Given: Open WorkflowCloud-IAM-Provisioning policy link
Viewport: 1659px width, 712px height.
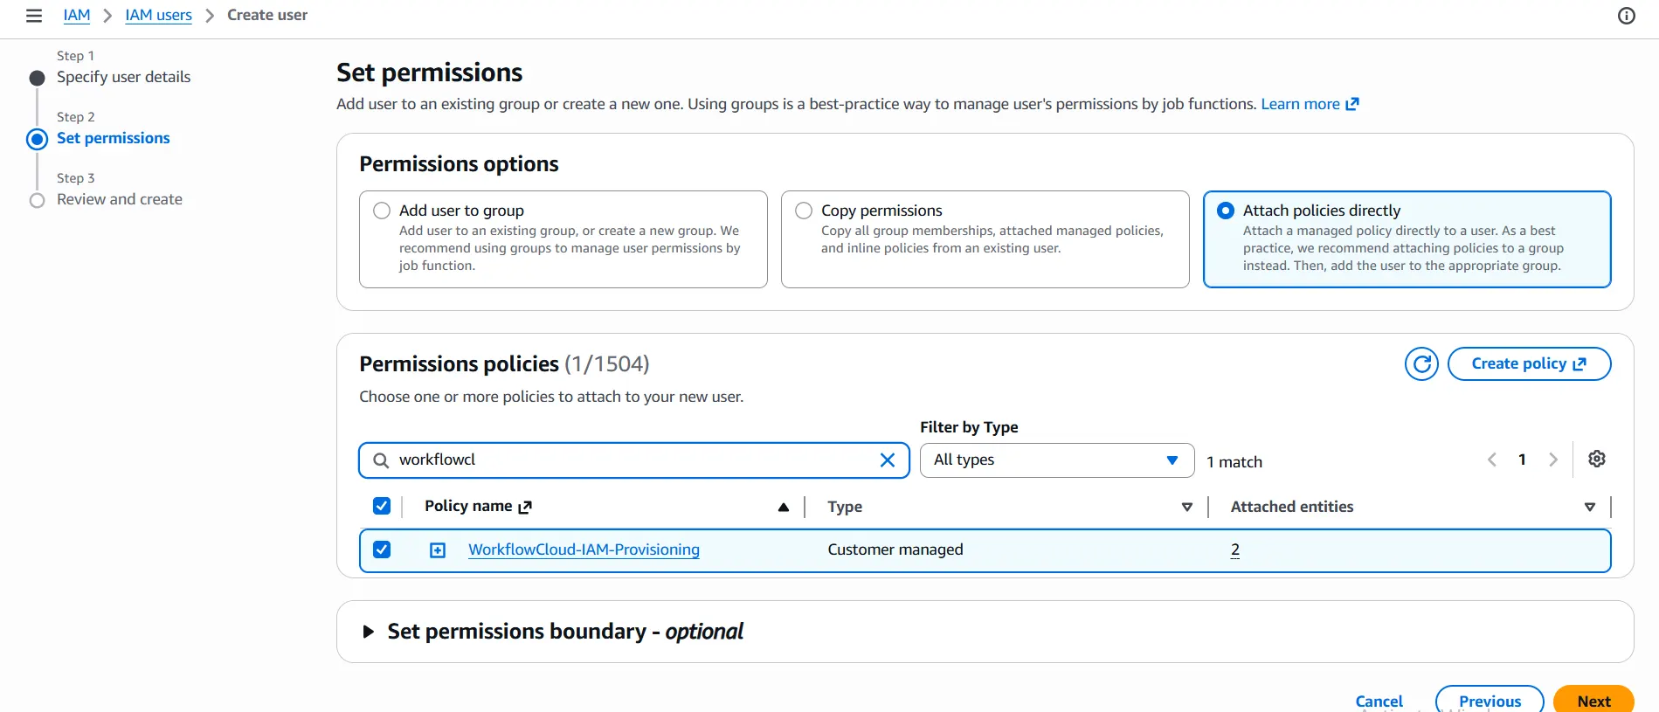Looking at the screenshot, I should (584, 550).
